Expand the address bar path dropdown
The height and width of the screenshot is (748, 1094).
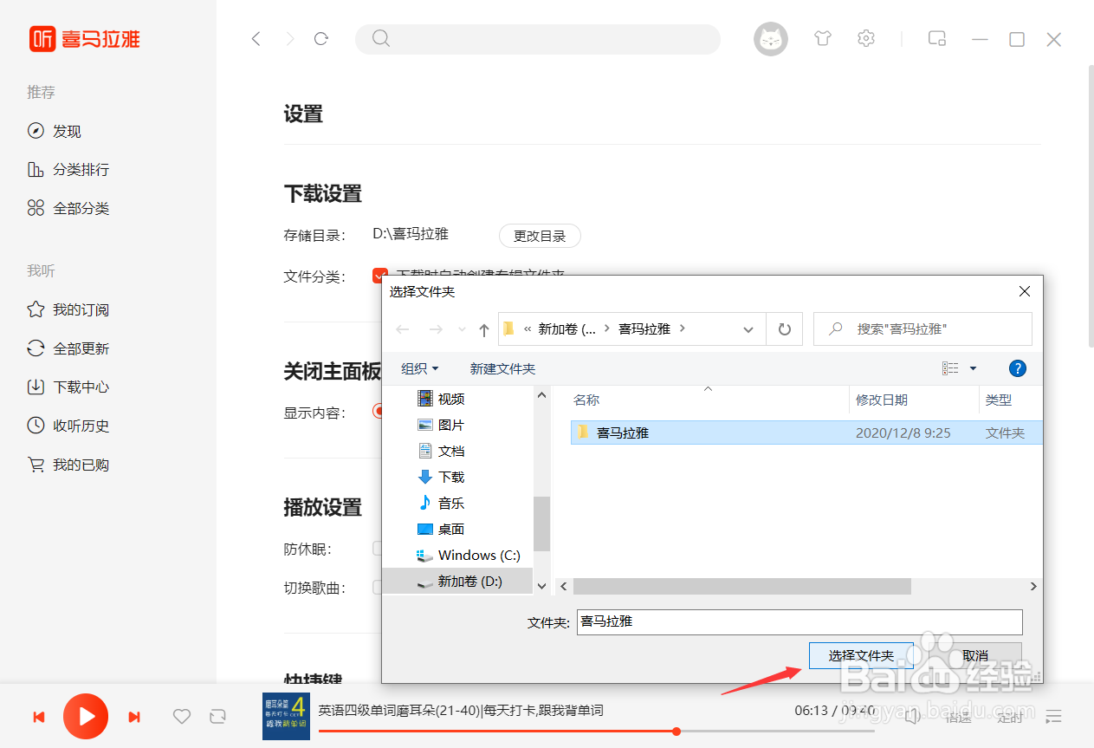(748, 328)
